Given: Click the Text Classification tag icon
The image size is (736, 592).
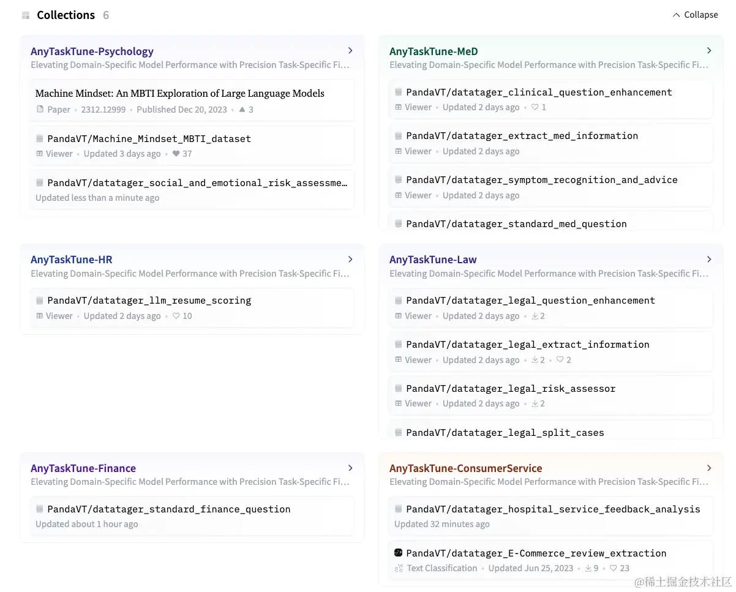Looking at the screenshot, I should [399, 568].
